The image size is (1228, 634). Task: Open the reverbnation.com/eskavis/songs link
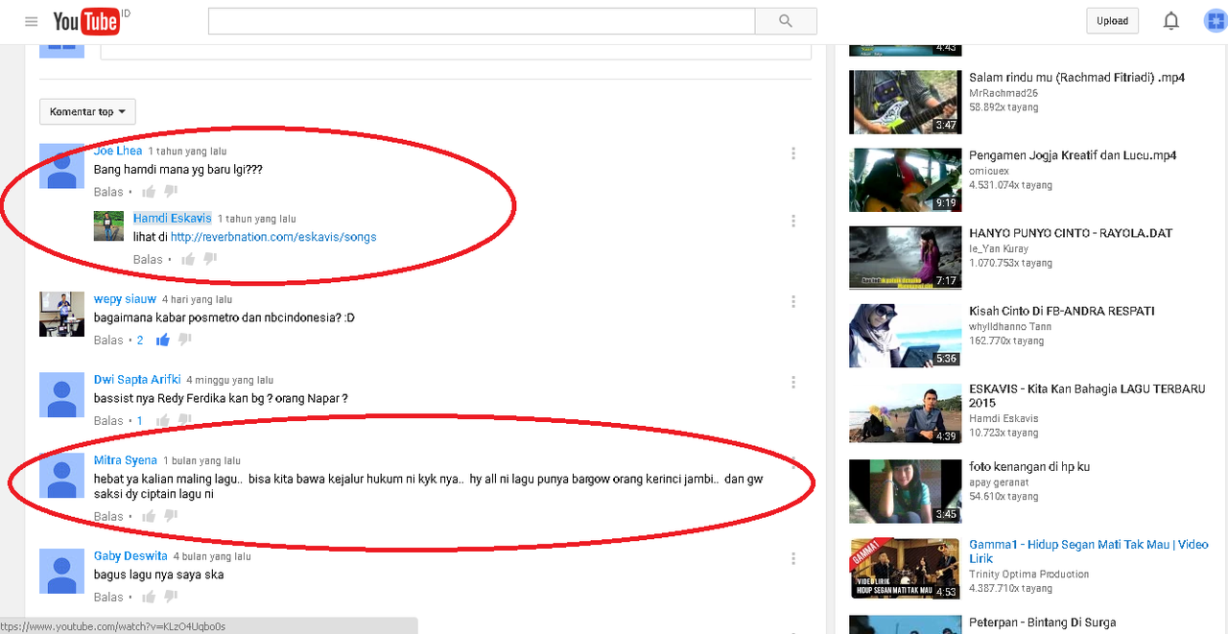pyautogui.click(x=273, y=237)
